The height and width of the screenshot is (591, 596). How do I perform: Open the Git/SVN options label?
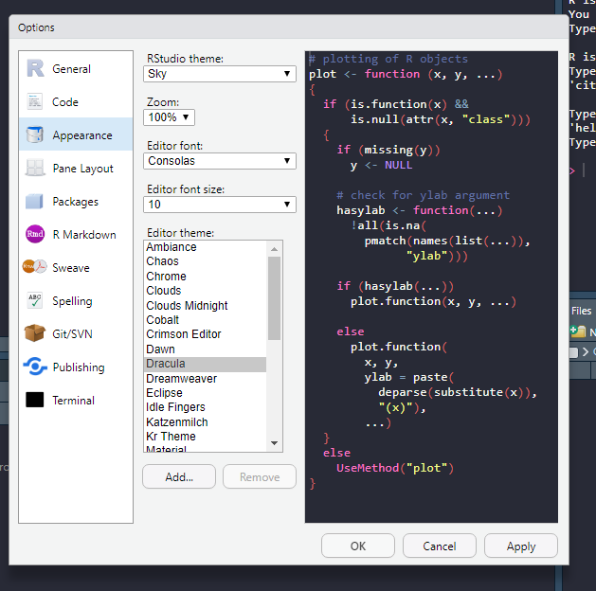72,334
